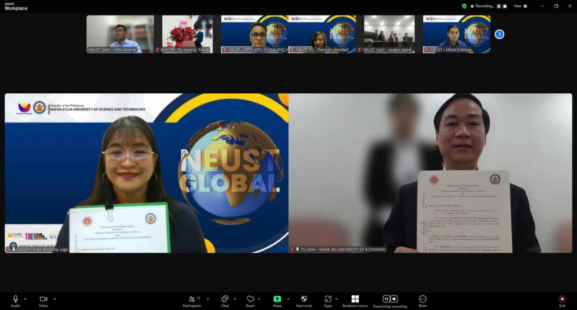The height and width of the screenshot is (310, 577).
Task: Open the React heart menu
Action: tap(250, 301)
